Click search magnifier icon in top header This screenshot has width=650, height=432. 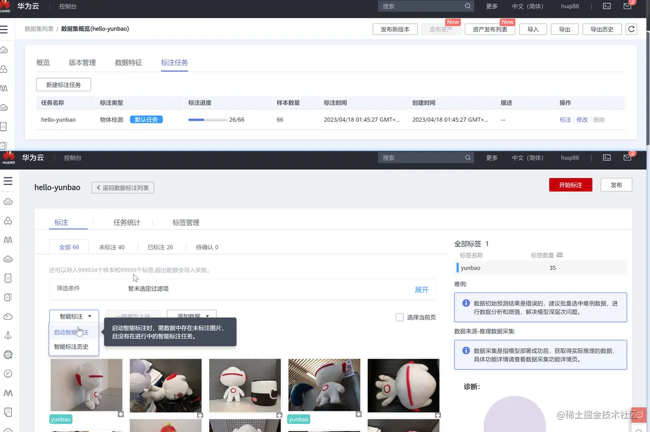click(468, 7)
